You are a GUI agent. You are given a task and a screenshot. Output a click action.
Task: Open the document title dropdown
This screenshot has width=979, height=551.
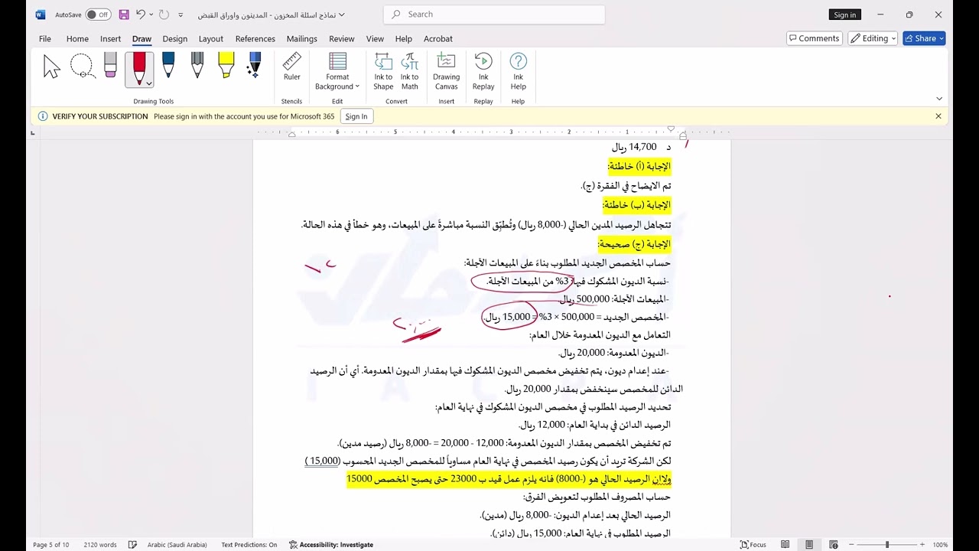342,15
